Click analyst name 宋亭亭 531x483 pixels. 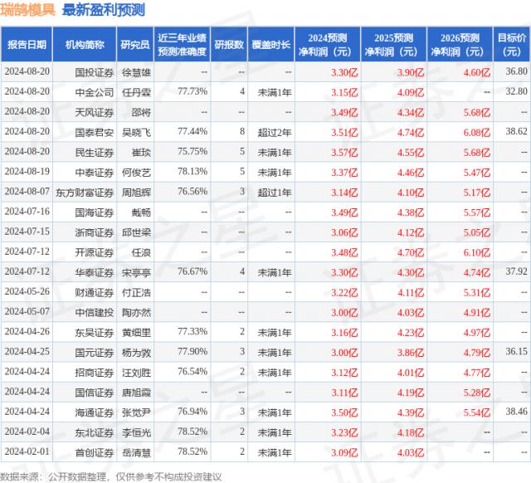coord(135,271)
